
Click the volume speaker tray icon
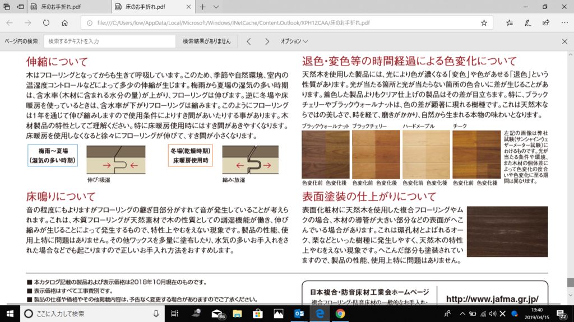(493, 314)
